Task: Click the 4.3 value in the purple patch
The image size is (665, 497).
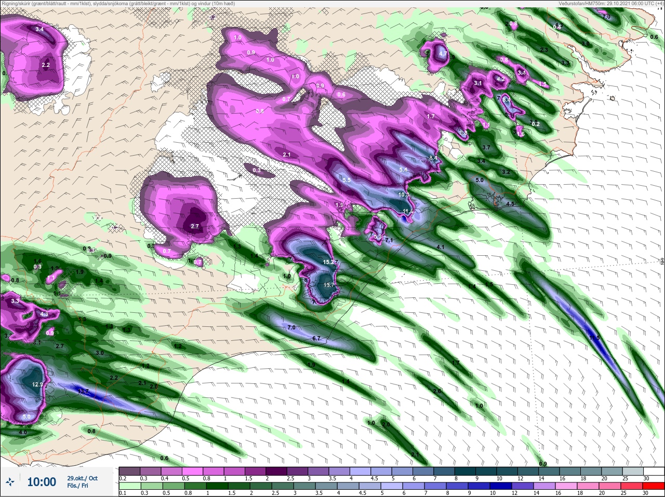Action: click(44, 314)
